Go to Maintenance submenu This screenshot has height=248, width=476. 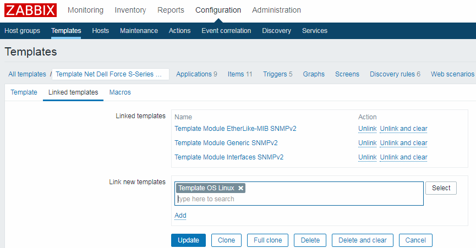coord(139,31)
